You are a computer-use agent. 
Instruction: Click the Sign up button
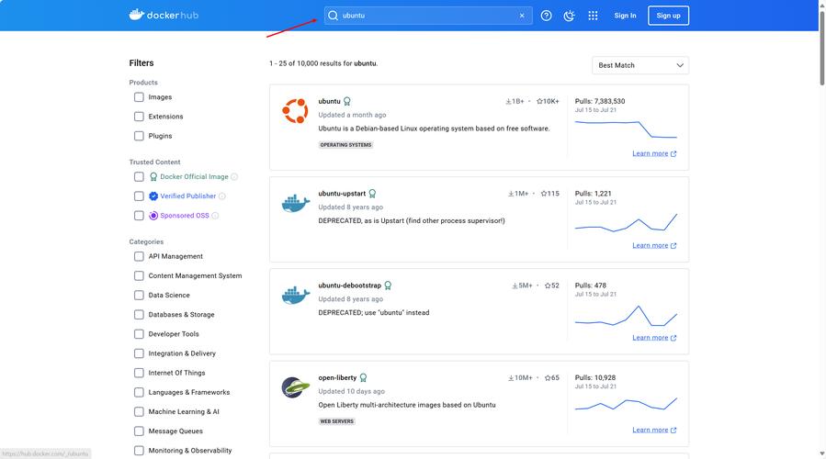click(668, 16)
